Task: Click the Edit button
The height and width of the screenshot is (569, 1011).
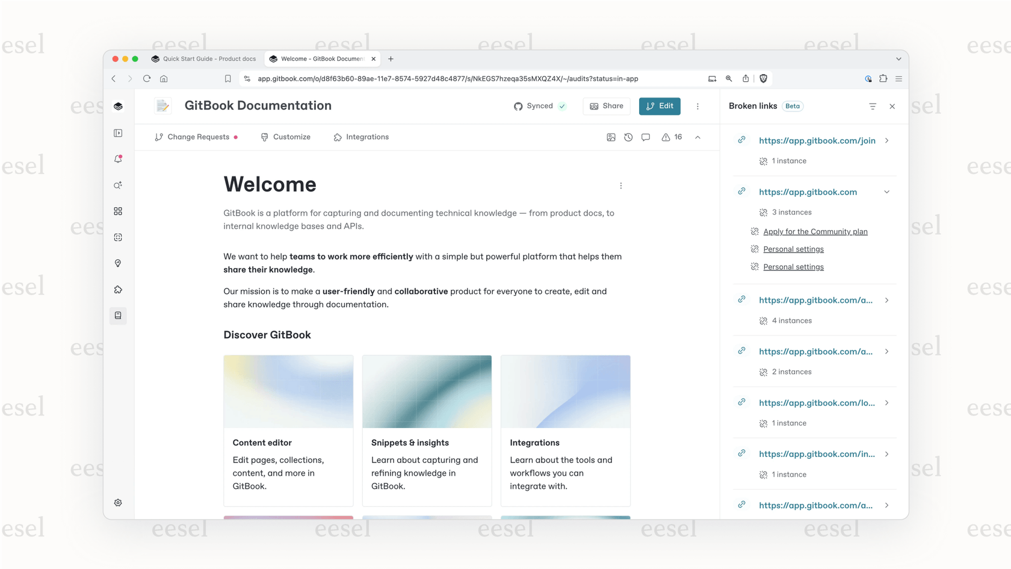Action: [x=660, y=106]
